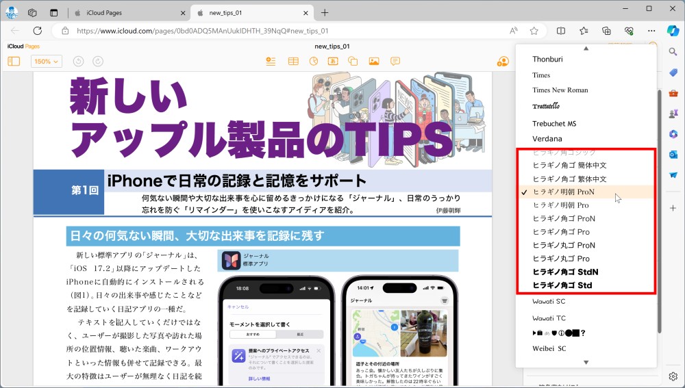Open sidebar settings gear
The width and height of the screenshot is (685, 388).
(x=673, y=376)
